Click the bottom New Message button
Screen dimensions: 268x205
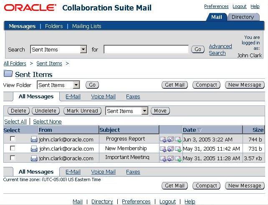pos(245,186)
